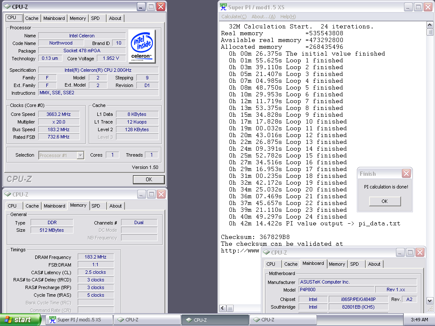Click the Specification Celeron 2.00GHz field
This screenshot has height=326, width=435.
[x=98, y=70]
